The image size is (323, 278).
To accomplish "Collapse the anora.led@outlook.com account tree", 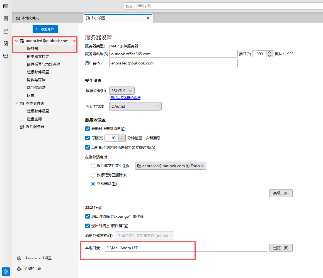I will point(16,41).
